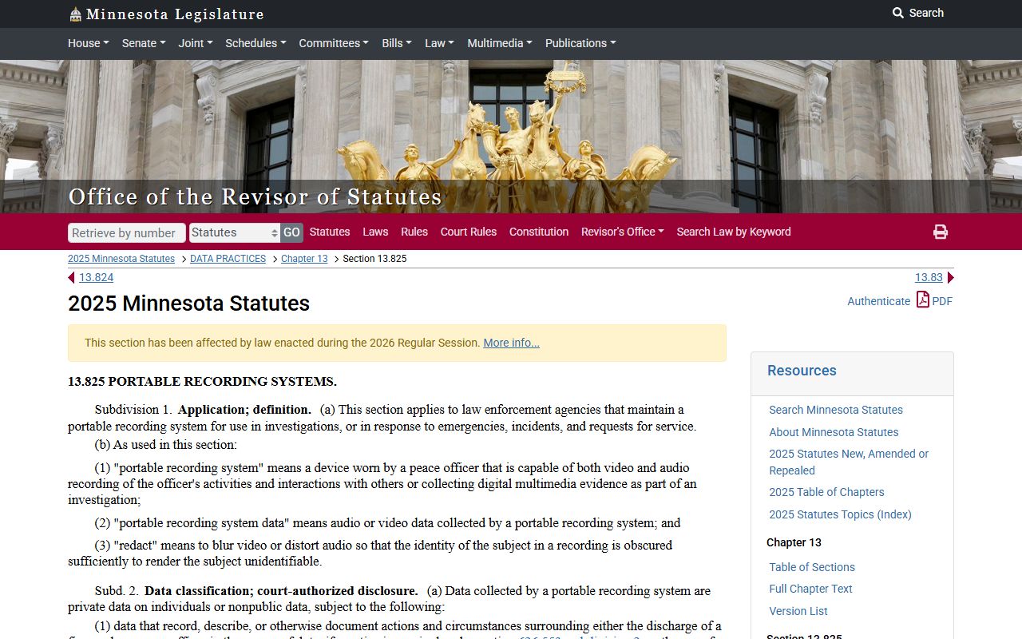Click the GO button
The width and height of the screenshot is (1022, 639).
pos(291,232)
